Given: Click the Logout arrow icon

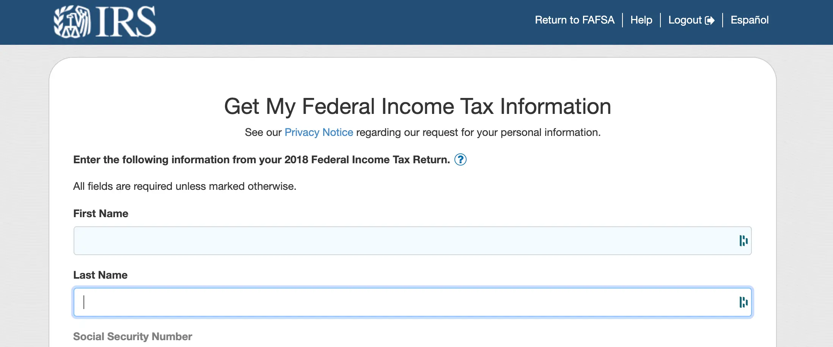Looking at the screenshot, I should pyautogui.click(x=710, y=20).
